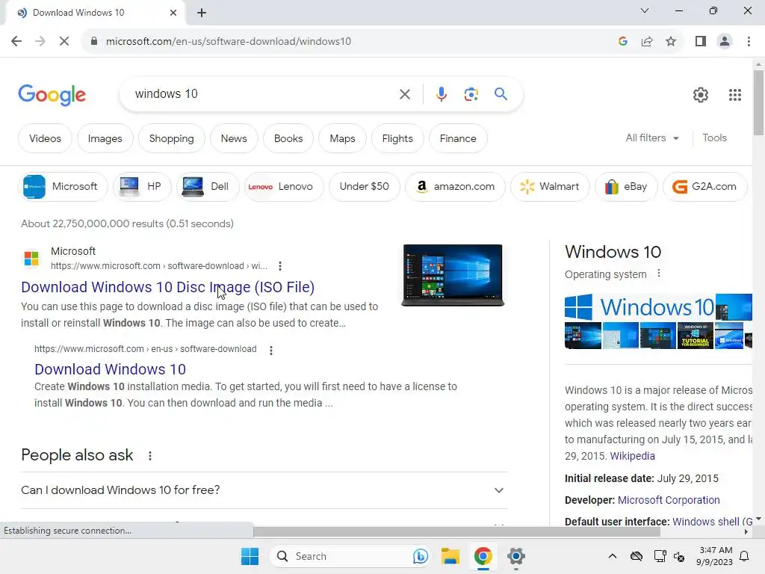765x574 pixels.
Task: Click the vertical page scrollbar
Action: tap(758, 102)
